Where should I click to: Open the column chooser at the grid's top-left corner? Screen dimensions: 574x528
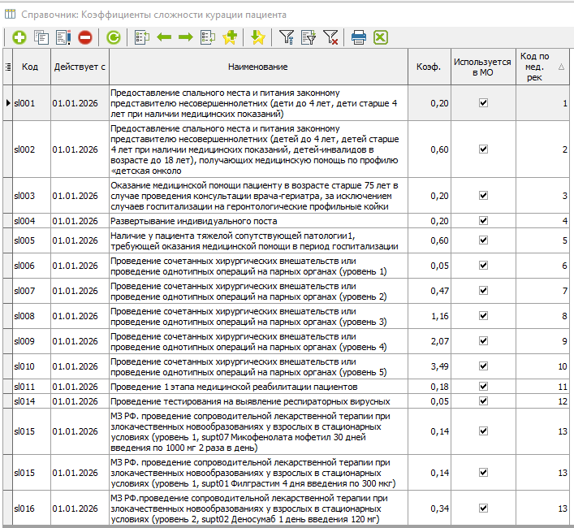tap(7, 67)
